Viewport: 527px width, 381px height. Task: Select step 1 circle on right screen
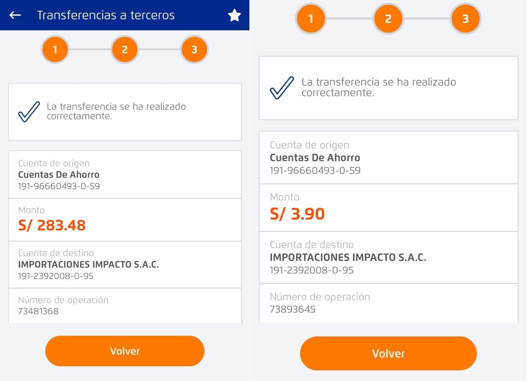pyautogui.click(x=311, y=19)
